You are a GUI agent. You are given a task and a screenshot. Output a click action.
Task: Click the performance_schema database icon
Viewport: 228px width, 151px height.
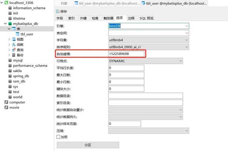tap(10, 66)
